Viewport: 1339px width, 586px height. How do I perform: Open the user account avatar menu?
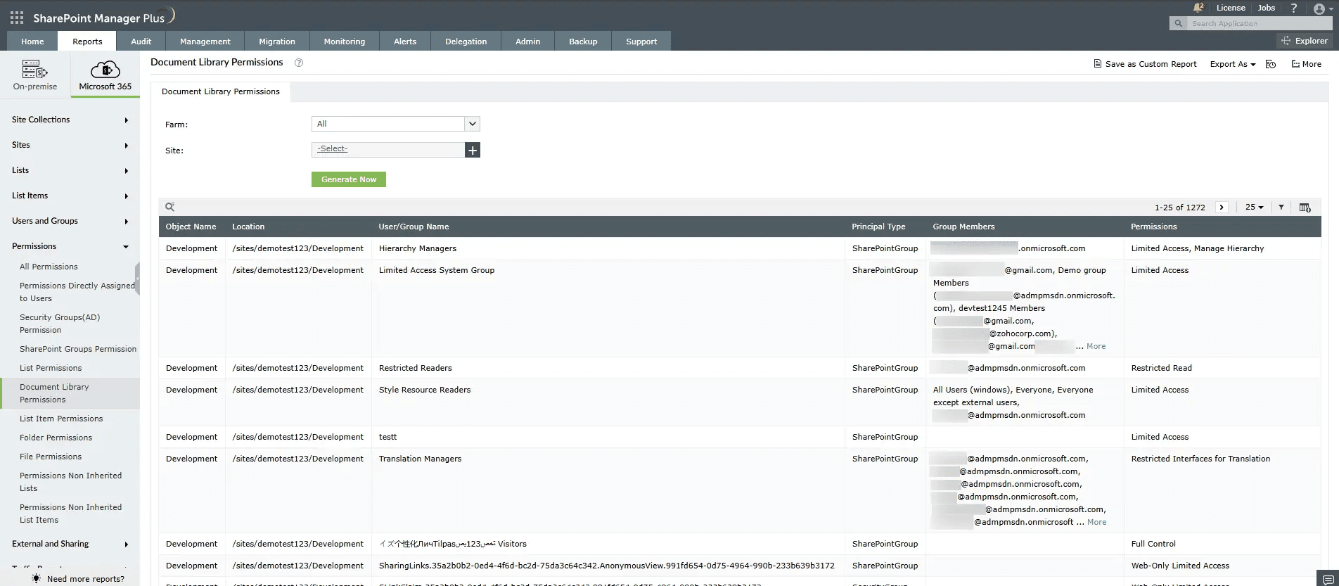[x=1321, y=8]
